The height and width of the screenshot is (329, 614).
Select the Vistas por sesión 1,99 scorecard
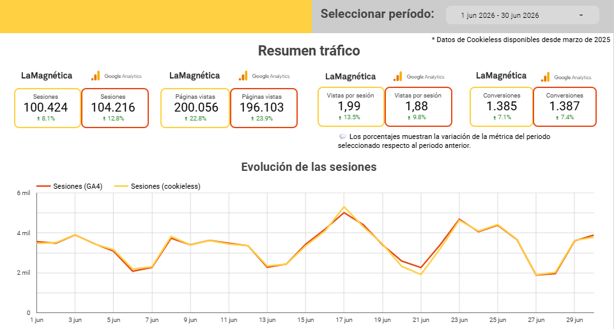tap(351, 106)
